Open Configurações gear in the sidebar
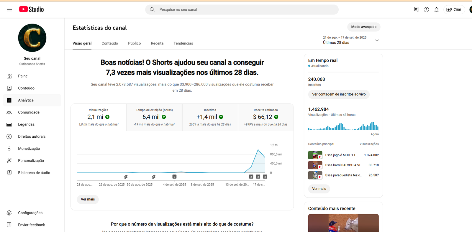This screenshot has height=232, width=472. 32,213
